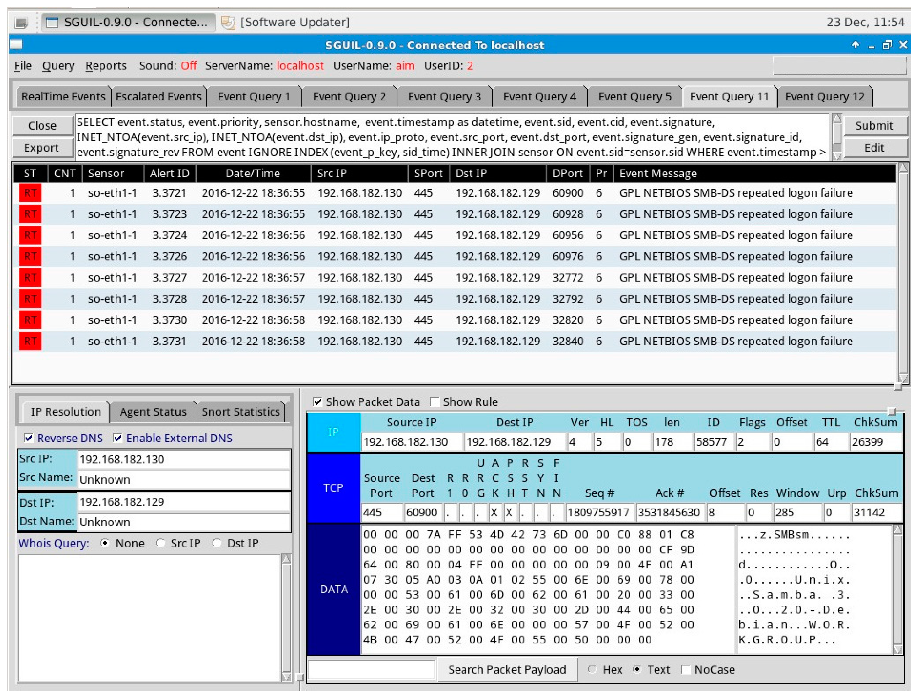The height and width of the screenshot is (700, 918).
Task: Switch to the RealTime Events tab
Action: [63, 97]
